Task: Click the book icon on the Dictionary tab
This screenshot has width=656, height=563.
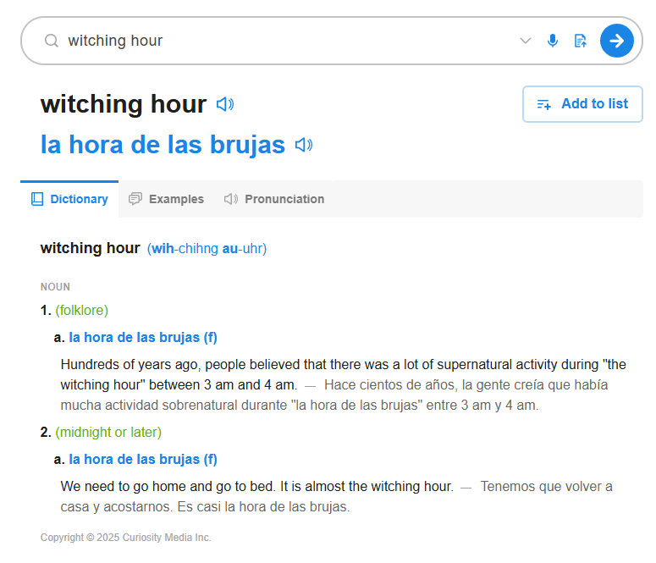Action: (37, 199)
